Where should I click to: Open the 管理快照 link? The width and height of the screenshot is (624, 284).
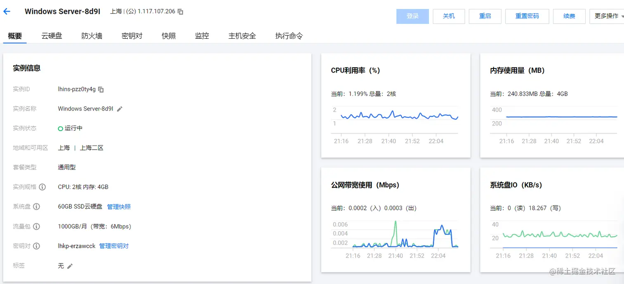pos(119,207)
